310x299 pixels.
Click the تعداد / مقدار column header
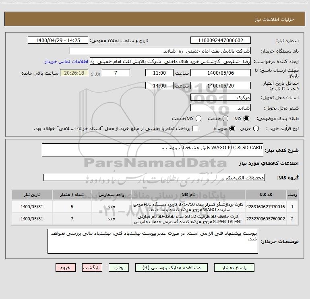click(x=72, y=195)
